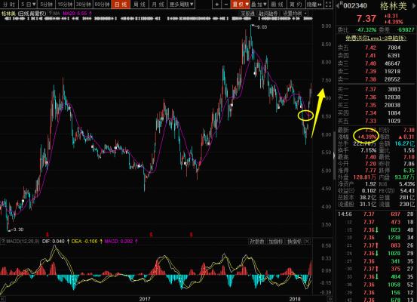The height and width of the screenshot is (302, 417).
Task: Click the scroll-right arrow at bottom of chart
Action: [x=330, y=299]
